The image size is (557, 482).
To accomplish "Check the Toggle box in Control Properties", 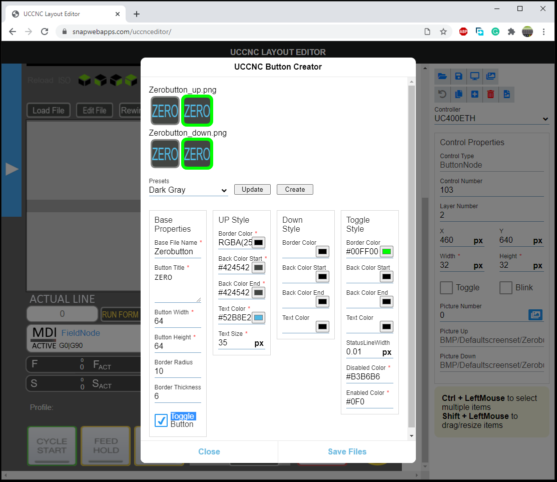I will [446, 288].
